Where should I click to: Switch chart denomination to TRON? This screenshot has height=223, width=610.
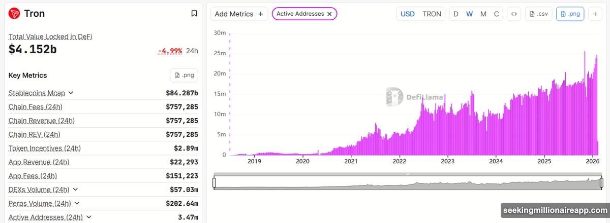point(432,14)
